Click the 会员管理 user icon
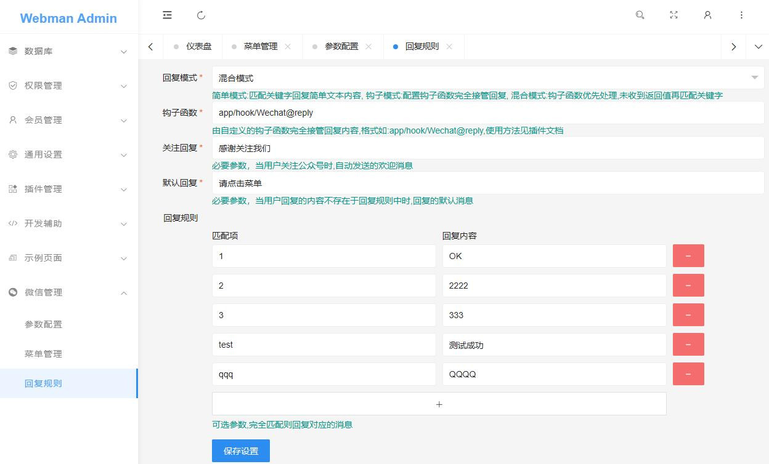Screen dimensions: 769x464 pos(13,120)
